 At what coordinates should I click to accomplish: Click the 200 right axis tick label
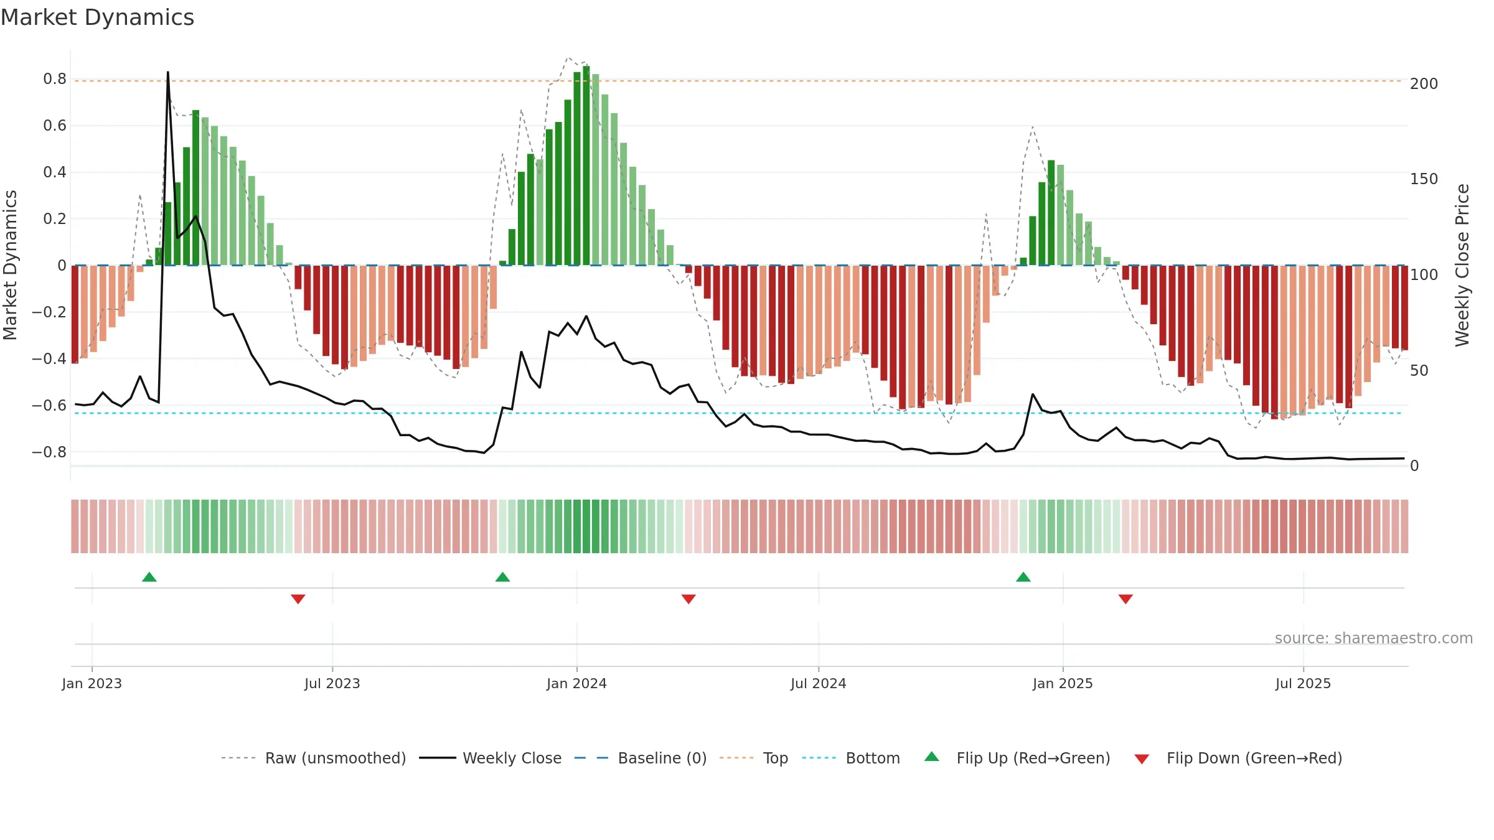click(1424, 84)
